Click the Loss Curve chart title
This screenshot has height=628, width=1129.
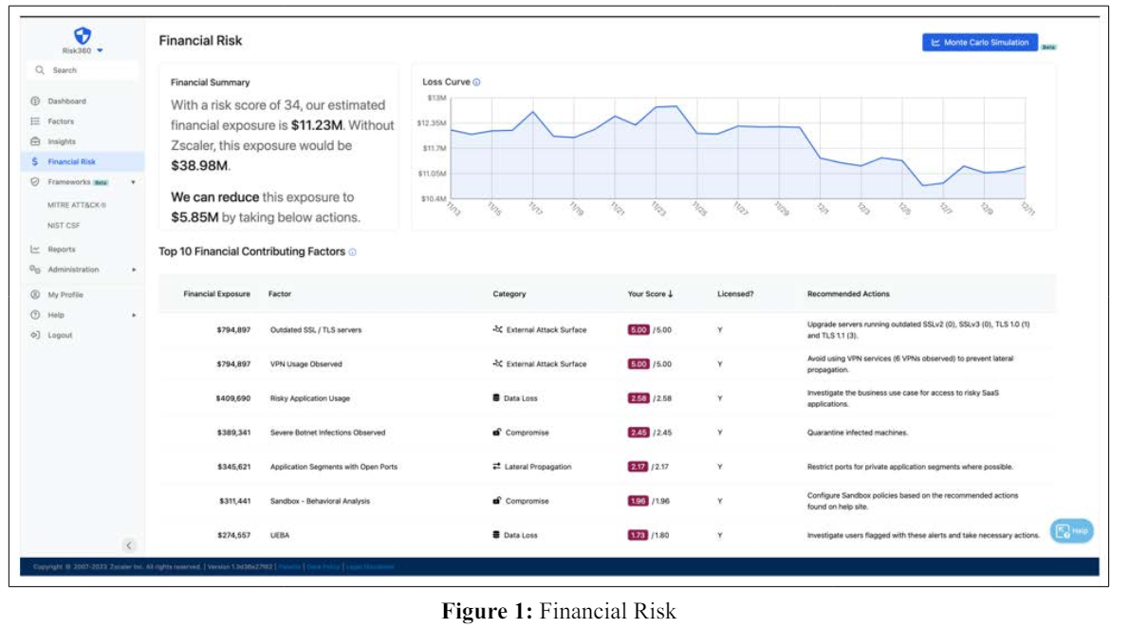(x=446, y=83)
